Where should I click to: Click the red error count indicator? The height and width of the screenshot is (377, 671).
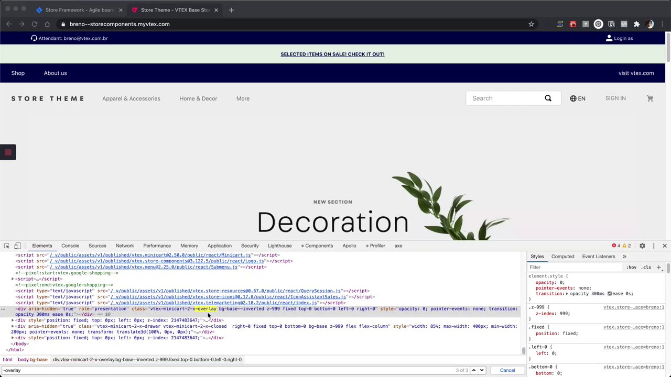click(616, 246)
